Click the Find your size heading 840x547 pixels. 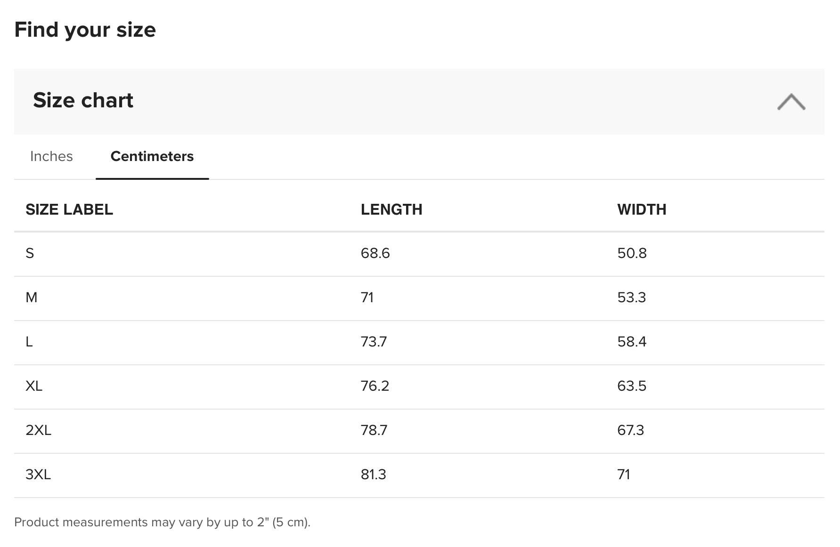pos(85,30)
